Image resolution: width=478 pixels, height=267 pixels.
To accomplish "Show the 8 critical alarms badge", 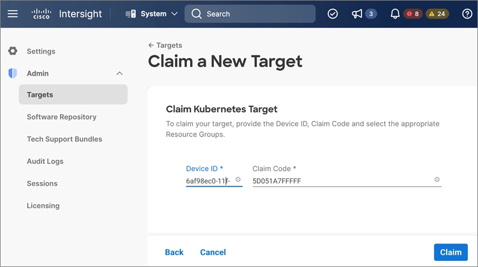I will (x=413, y=14).
